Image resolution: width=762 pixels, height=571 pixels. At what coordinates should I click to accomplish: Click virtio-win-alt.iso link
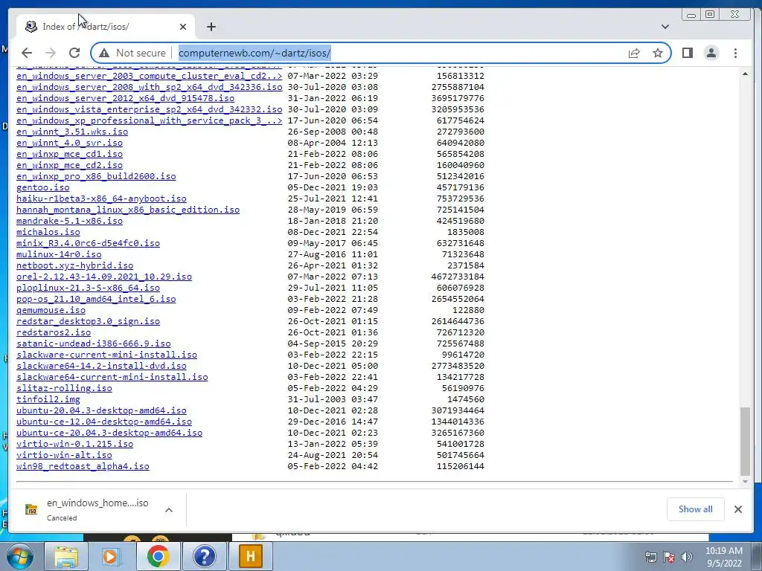(x=64, y=456)
